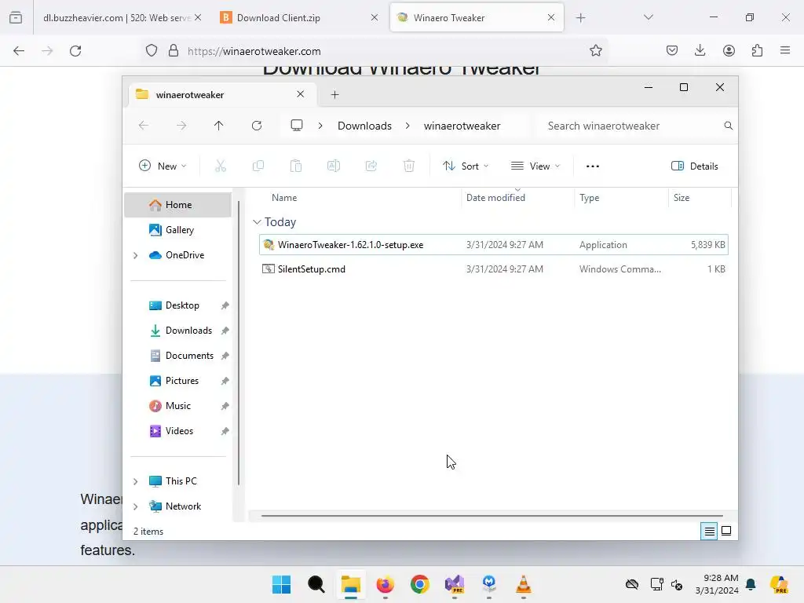Select the Winaero Tweaker browser tab

(477, 18)
